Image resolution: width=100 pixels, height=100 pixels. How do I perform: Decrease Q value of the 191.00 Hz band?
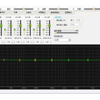pyautogui.click(x=5, y=42)
